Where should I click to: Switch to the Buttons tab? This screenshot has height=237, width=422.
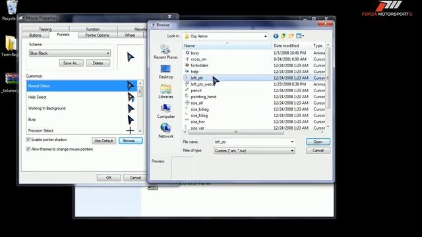click(x=35, y=35)
